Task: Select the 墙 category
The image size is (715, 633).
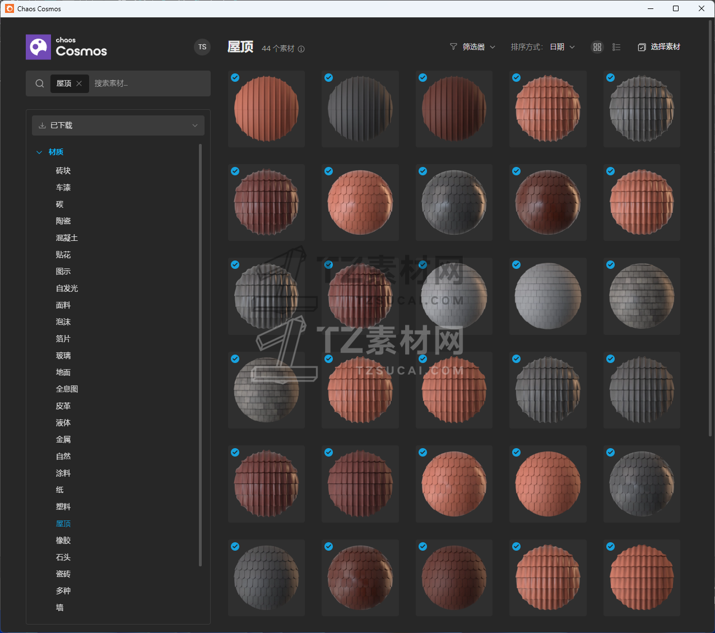Action: (x=60, y=608)
